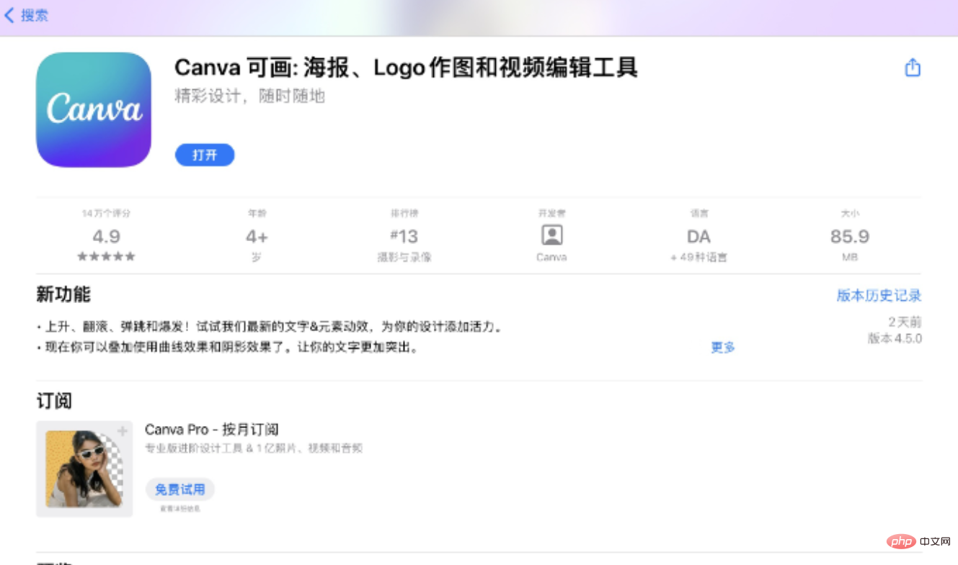This screenshot has height=565, width=958.
Task: Tap the #13 ranking entry
Action: pos(404,236)
